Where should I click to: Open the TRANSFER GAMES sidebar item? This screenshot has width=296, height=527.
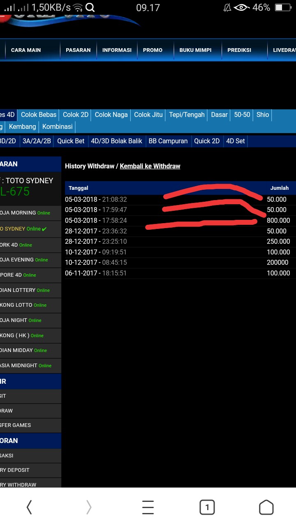click(16, 425)
